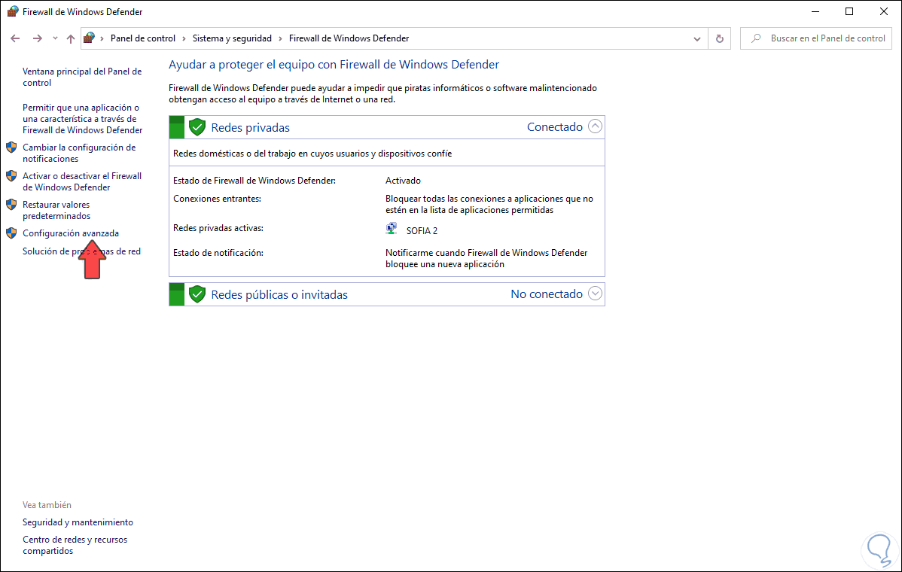Click 'No conectado' status text
Image resolution: width=902 pixels, height=572 pixels.
pyautogui.click(x=547, y=294)
